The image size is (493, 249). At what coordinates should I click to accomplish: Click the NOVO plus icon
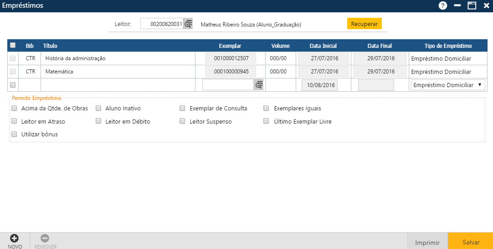click(15, 239)
